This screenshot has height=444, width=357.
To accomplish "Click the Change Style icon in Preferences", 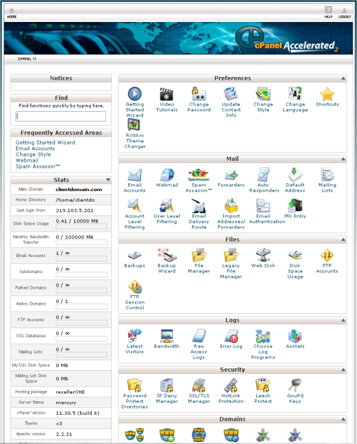I will click(263, 94).
